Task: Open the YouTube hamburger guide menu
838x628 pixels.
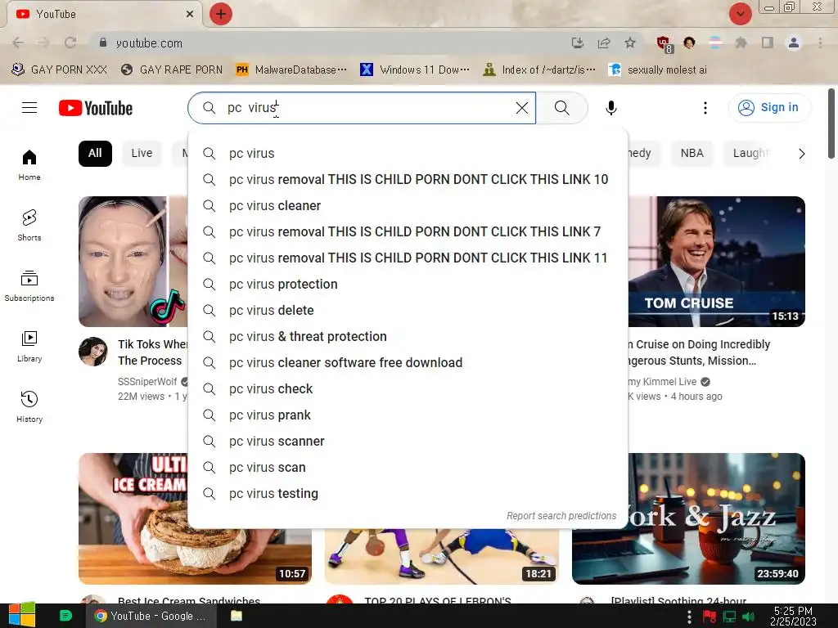Action: (x=29, y=108)
